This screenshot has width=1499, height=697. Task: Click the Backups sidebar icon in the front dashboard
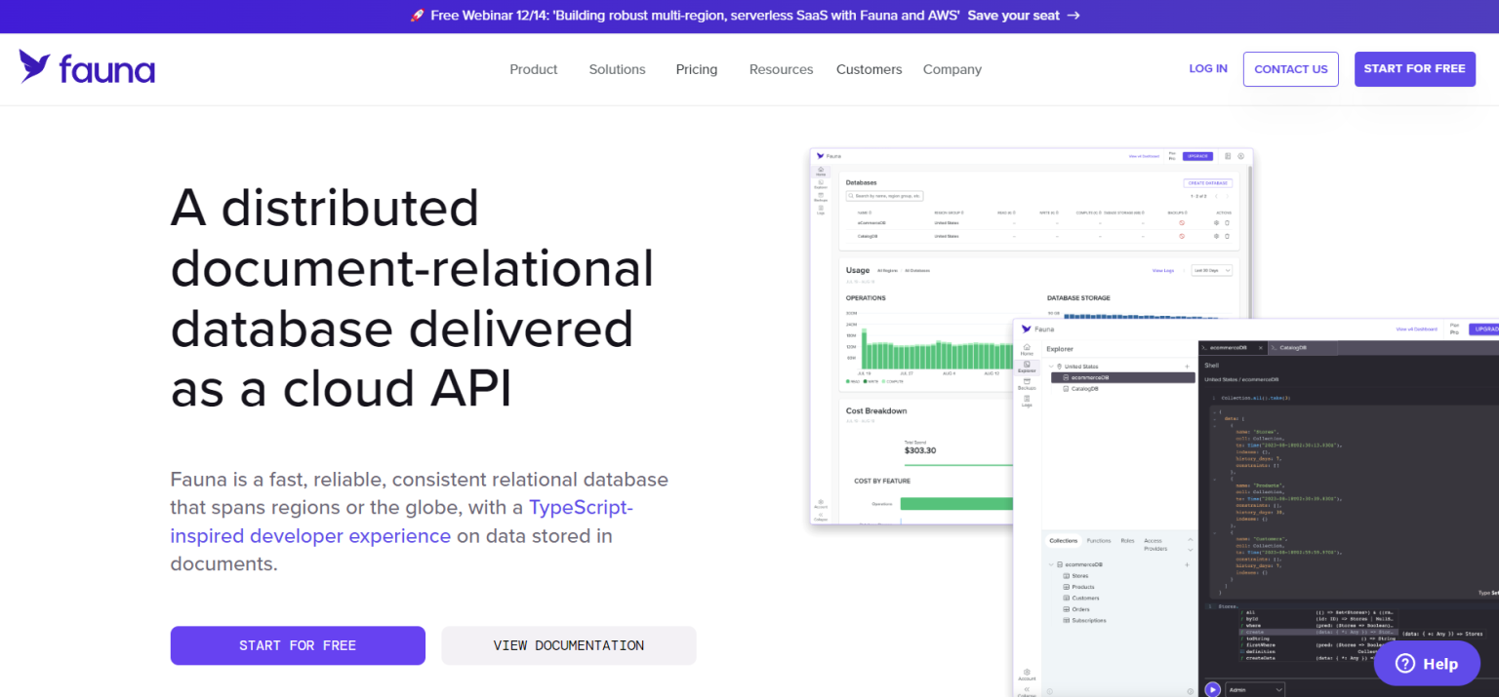(1027, 383)
